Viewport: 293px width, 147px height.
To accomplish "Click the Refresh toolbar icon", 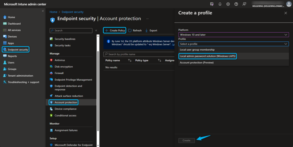I will [x=130, y=30].
